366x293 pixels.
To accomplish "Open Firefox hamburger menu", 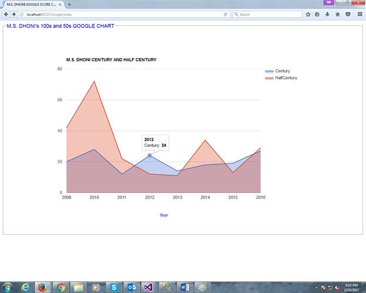I will coord(360,14).
